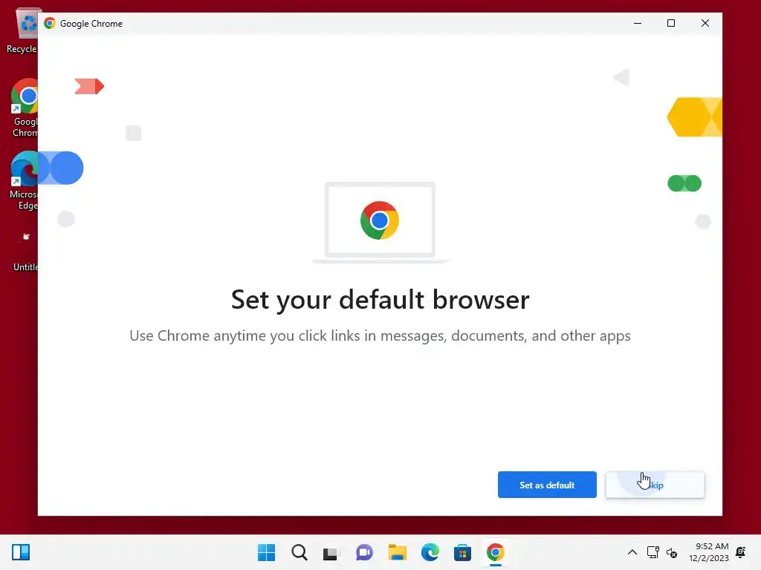The image size is (761, 570).
Task: Click the network status tray icon
Action: [653, 552]
